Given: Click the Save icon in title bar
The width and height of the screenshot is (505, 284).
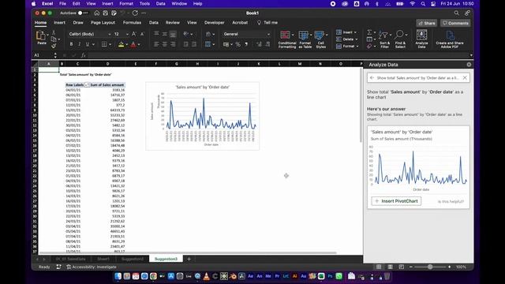Looking at the screenshot, I should click(x=105, y=13).
